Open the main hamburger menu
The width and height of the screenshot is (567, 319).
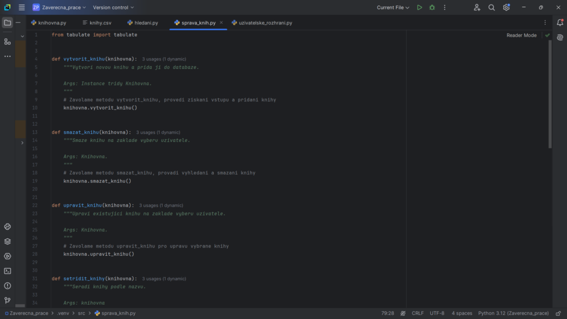click(22, 7)
